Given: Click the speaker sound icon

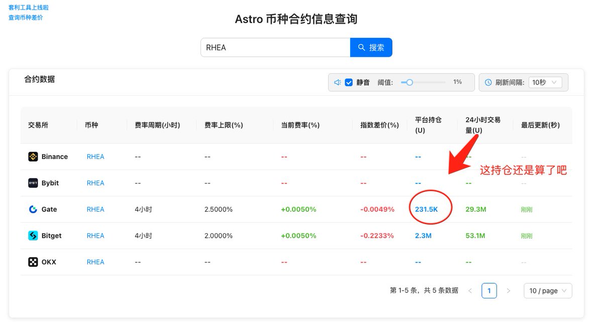Looking at the screenshot, I should (338, 82).
